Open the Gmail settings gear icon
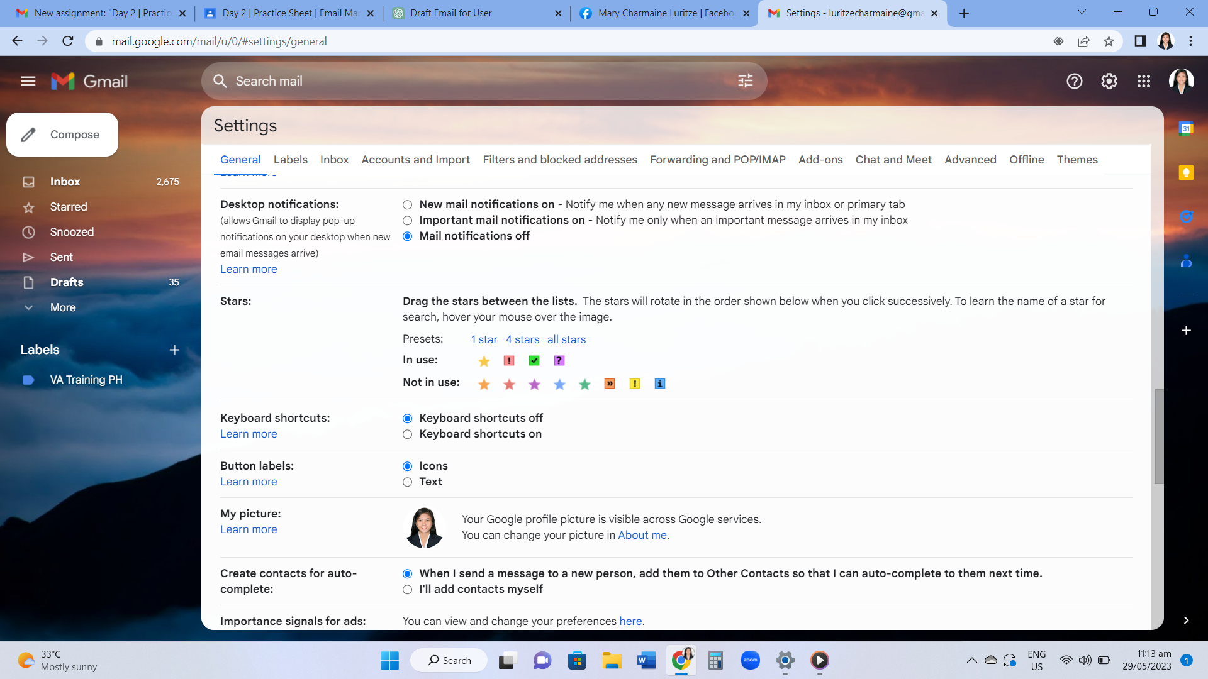This screenshot has height=679, width=1208. 1109,81
